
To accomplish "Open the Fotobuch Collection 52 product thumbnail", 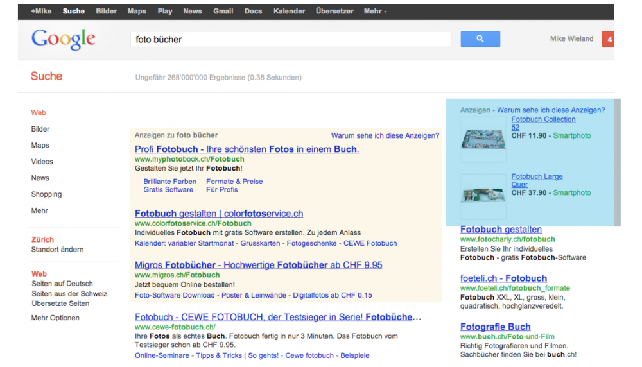I will tap(483, 139).
